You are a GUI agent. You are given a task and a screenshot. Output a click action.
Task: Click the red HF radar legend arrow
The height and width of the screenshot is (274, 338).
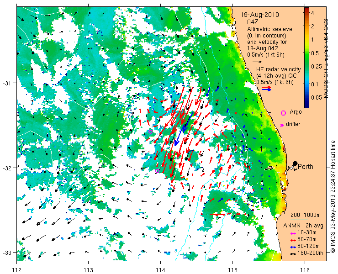[x=267, y=87]
